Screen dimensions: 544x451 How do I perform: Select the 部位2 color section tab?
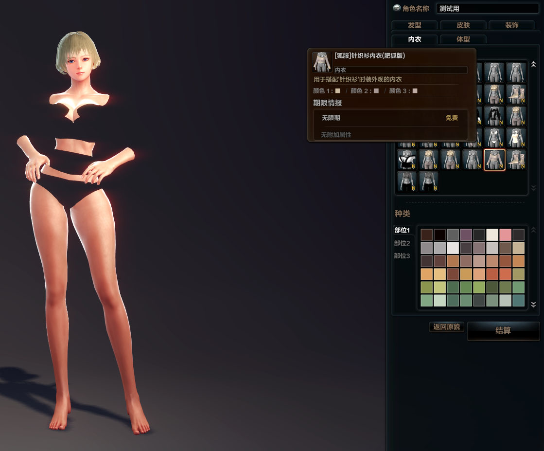pyautogui.click(x=402, y=243)
